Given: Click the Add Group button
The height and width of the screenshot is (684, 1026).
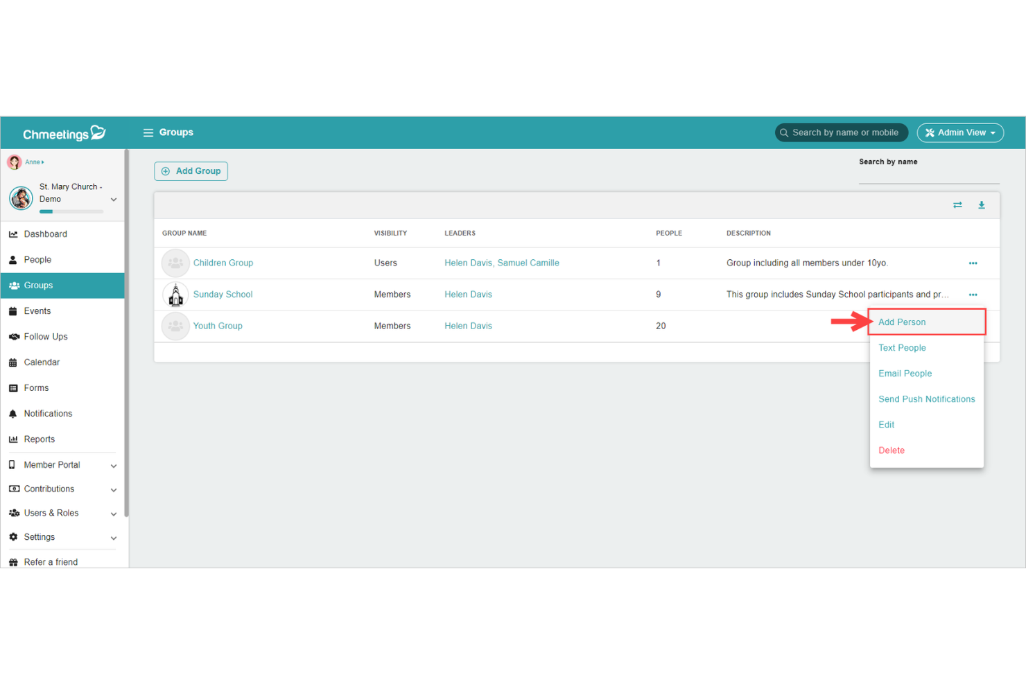Looking at the screenshot, I should tap(191, 171).
